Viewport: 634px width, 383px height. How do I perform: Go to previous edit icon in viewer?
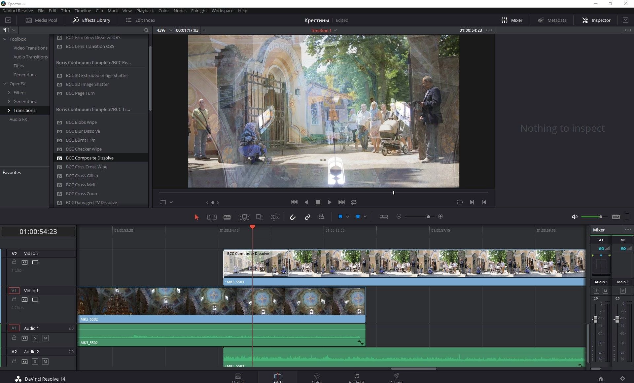pyautogui.click(x=484, y=202)
